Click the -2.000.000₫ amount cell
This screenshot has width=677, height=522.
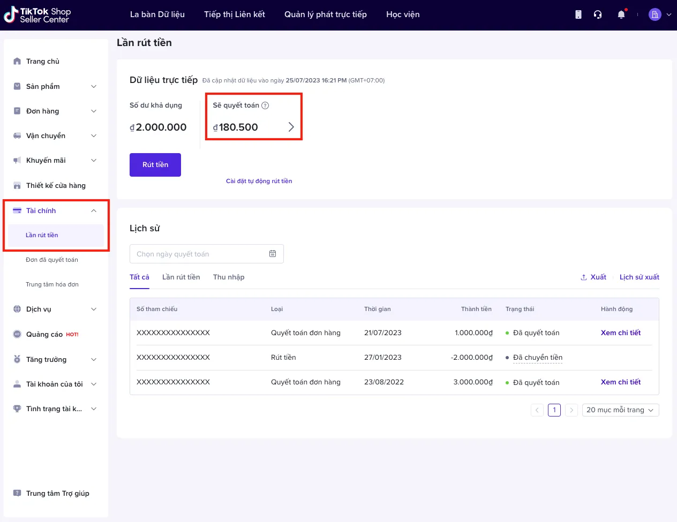click(x=471, y=358)
